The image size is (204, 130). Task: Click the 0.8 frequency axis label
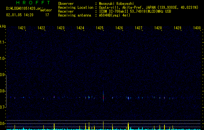click(x=3, y=91)
